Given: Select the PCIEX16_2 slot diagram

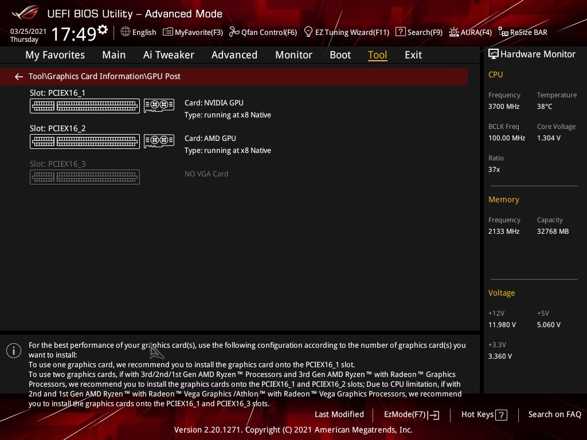Looking at the screenshot, I should click(85, 142).
